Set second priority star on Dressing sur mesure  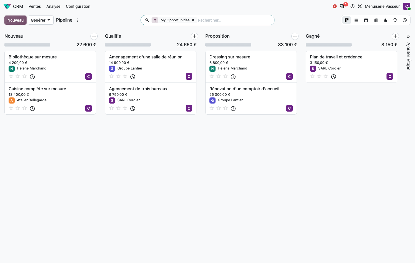click(x=219, y=76)
